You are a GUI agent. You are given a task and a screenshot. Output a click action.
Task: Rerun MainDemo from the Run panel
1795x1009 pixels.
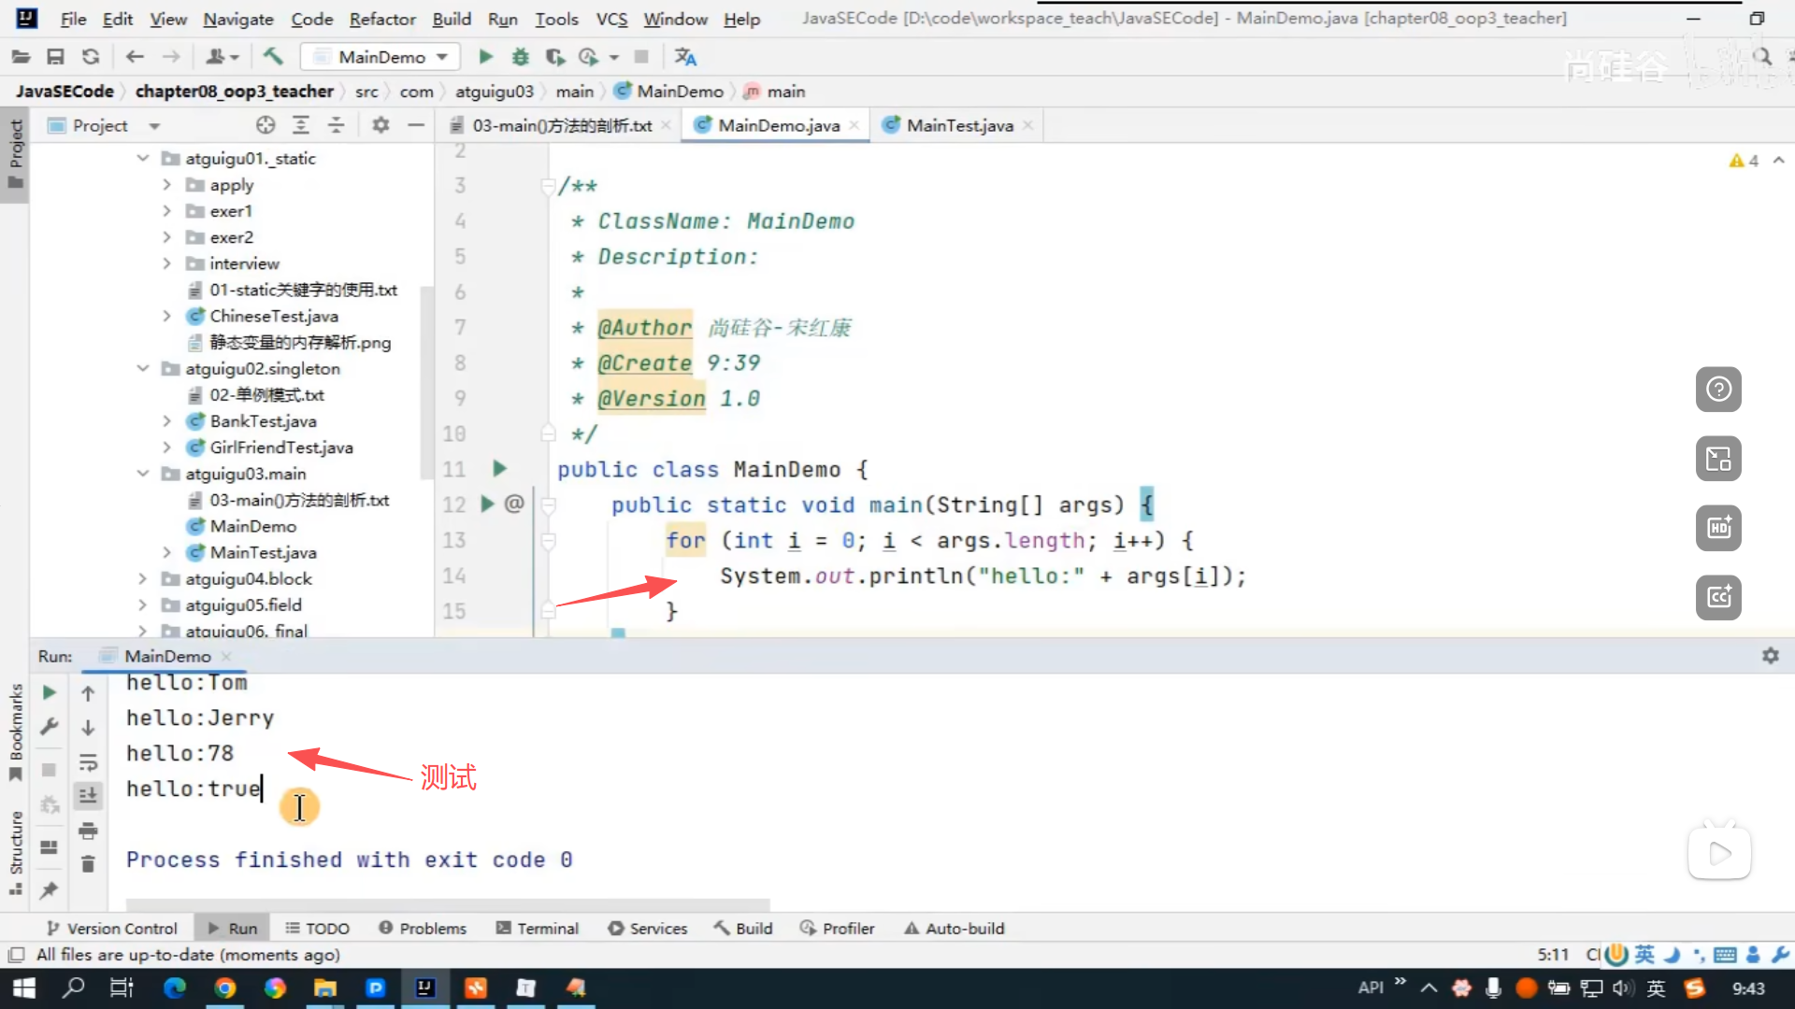(50, 692)
